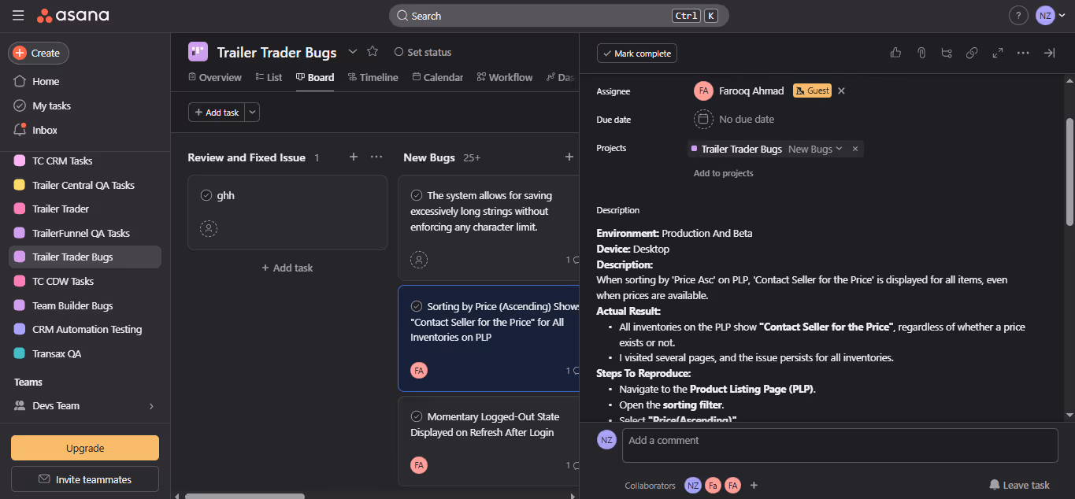Click Add a comment field
The image size is (1075, 499).
[840, 445]
